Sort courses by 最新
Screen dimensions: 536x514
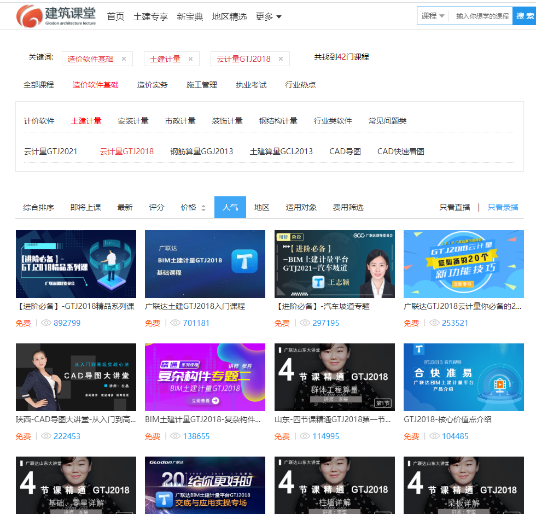[x=125, y=207]
